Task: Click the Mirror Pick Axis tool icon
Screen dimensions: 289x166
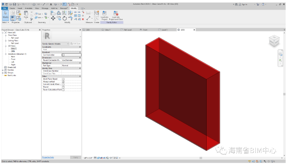Action: pos(65,13)
